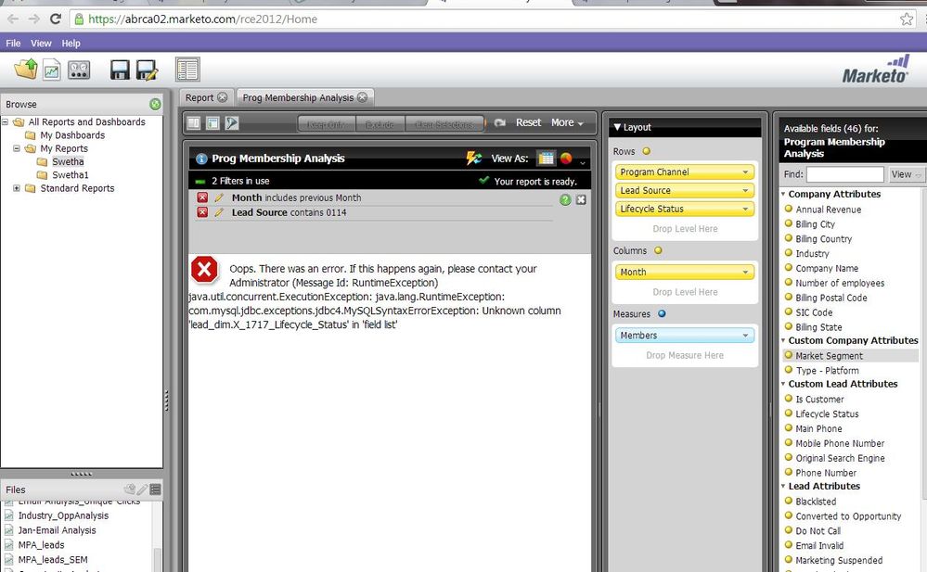Open the chart type chevron dropdown
The image size is (927, 572).
click(x=583, y=162)
